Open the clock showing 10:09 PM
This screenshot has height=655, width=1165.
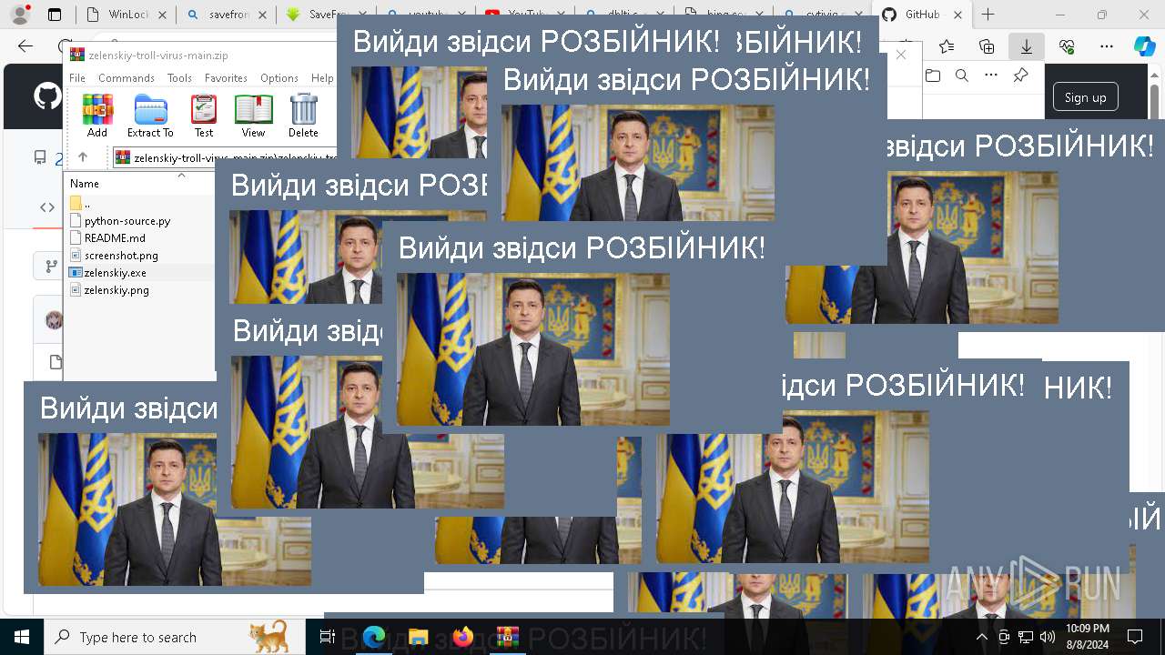point(1088,637)
